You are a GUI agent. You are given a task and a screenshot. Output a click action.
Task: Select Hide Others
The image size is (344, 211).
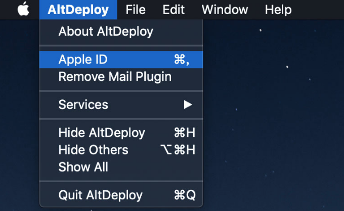pos(121,150)
